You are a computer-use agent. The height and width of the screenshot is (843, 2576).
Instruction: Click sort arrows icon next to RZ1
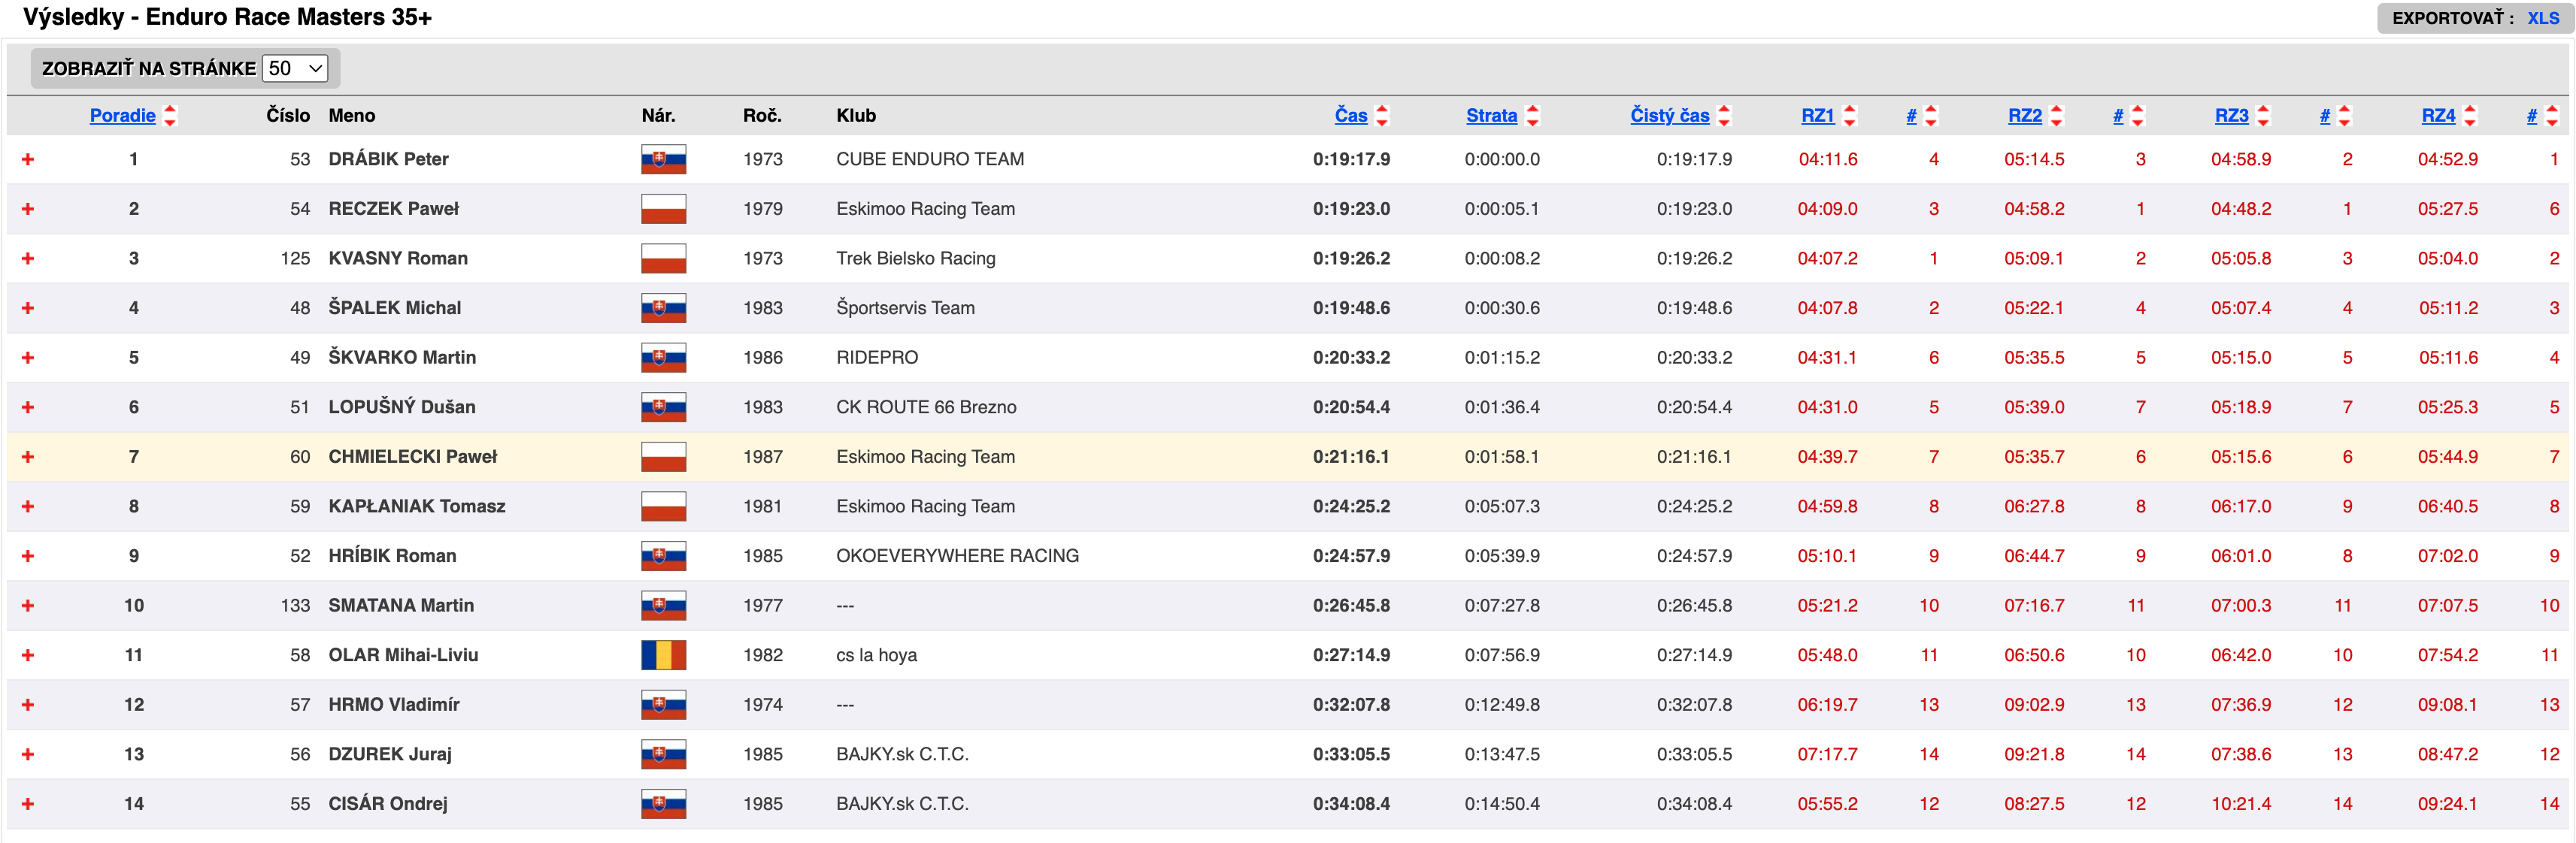[1849, 116]
